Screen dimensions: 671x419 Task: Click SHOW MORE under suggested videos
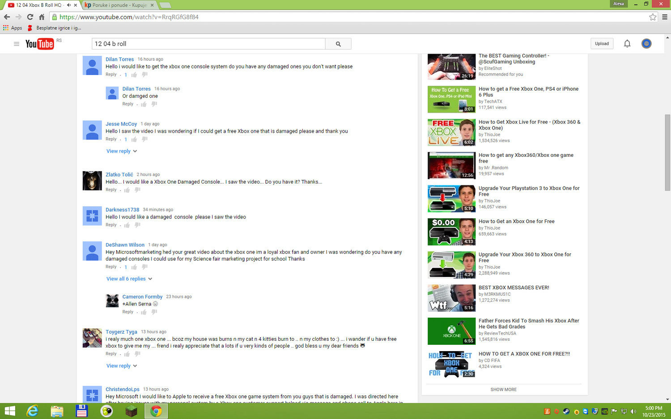click(x=504, y=390)
